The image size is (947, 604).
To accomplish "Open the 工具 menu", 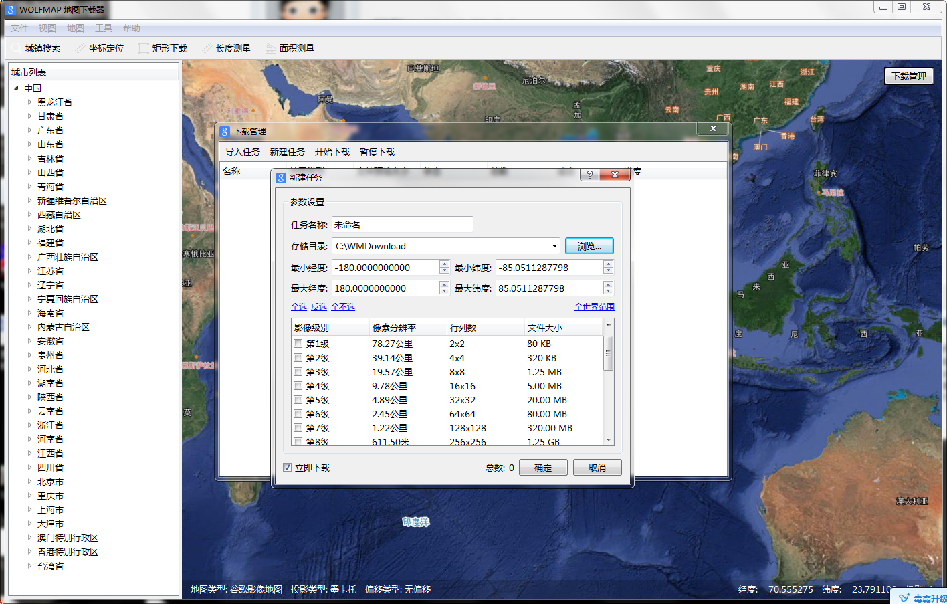I will [x=104, y=28].
